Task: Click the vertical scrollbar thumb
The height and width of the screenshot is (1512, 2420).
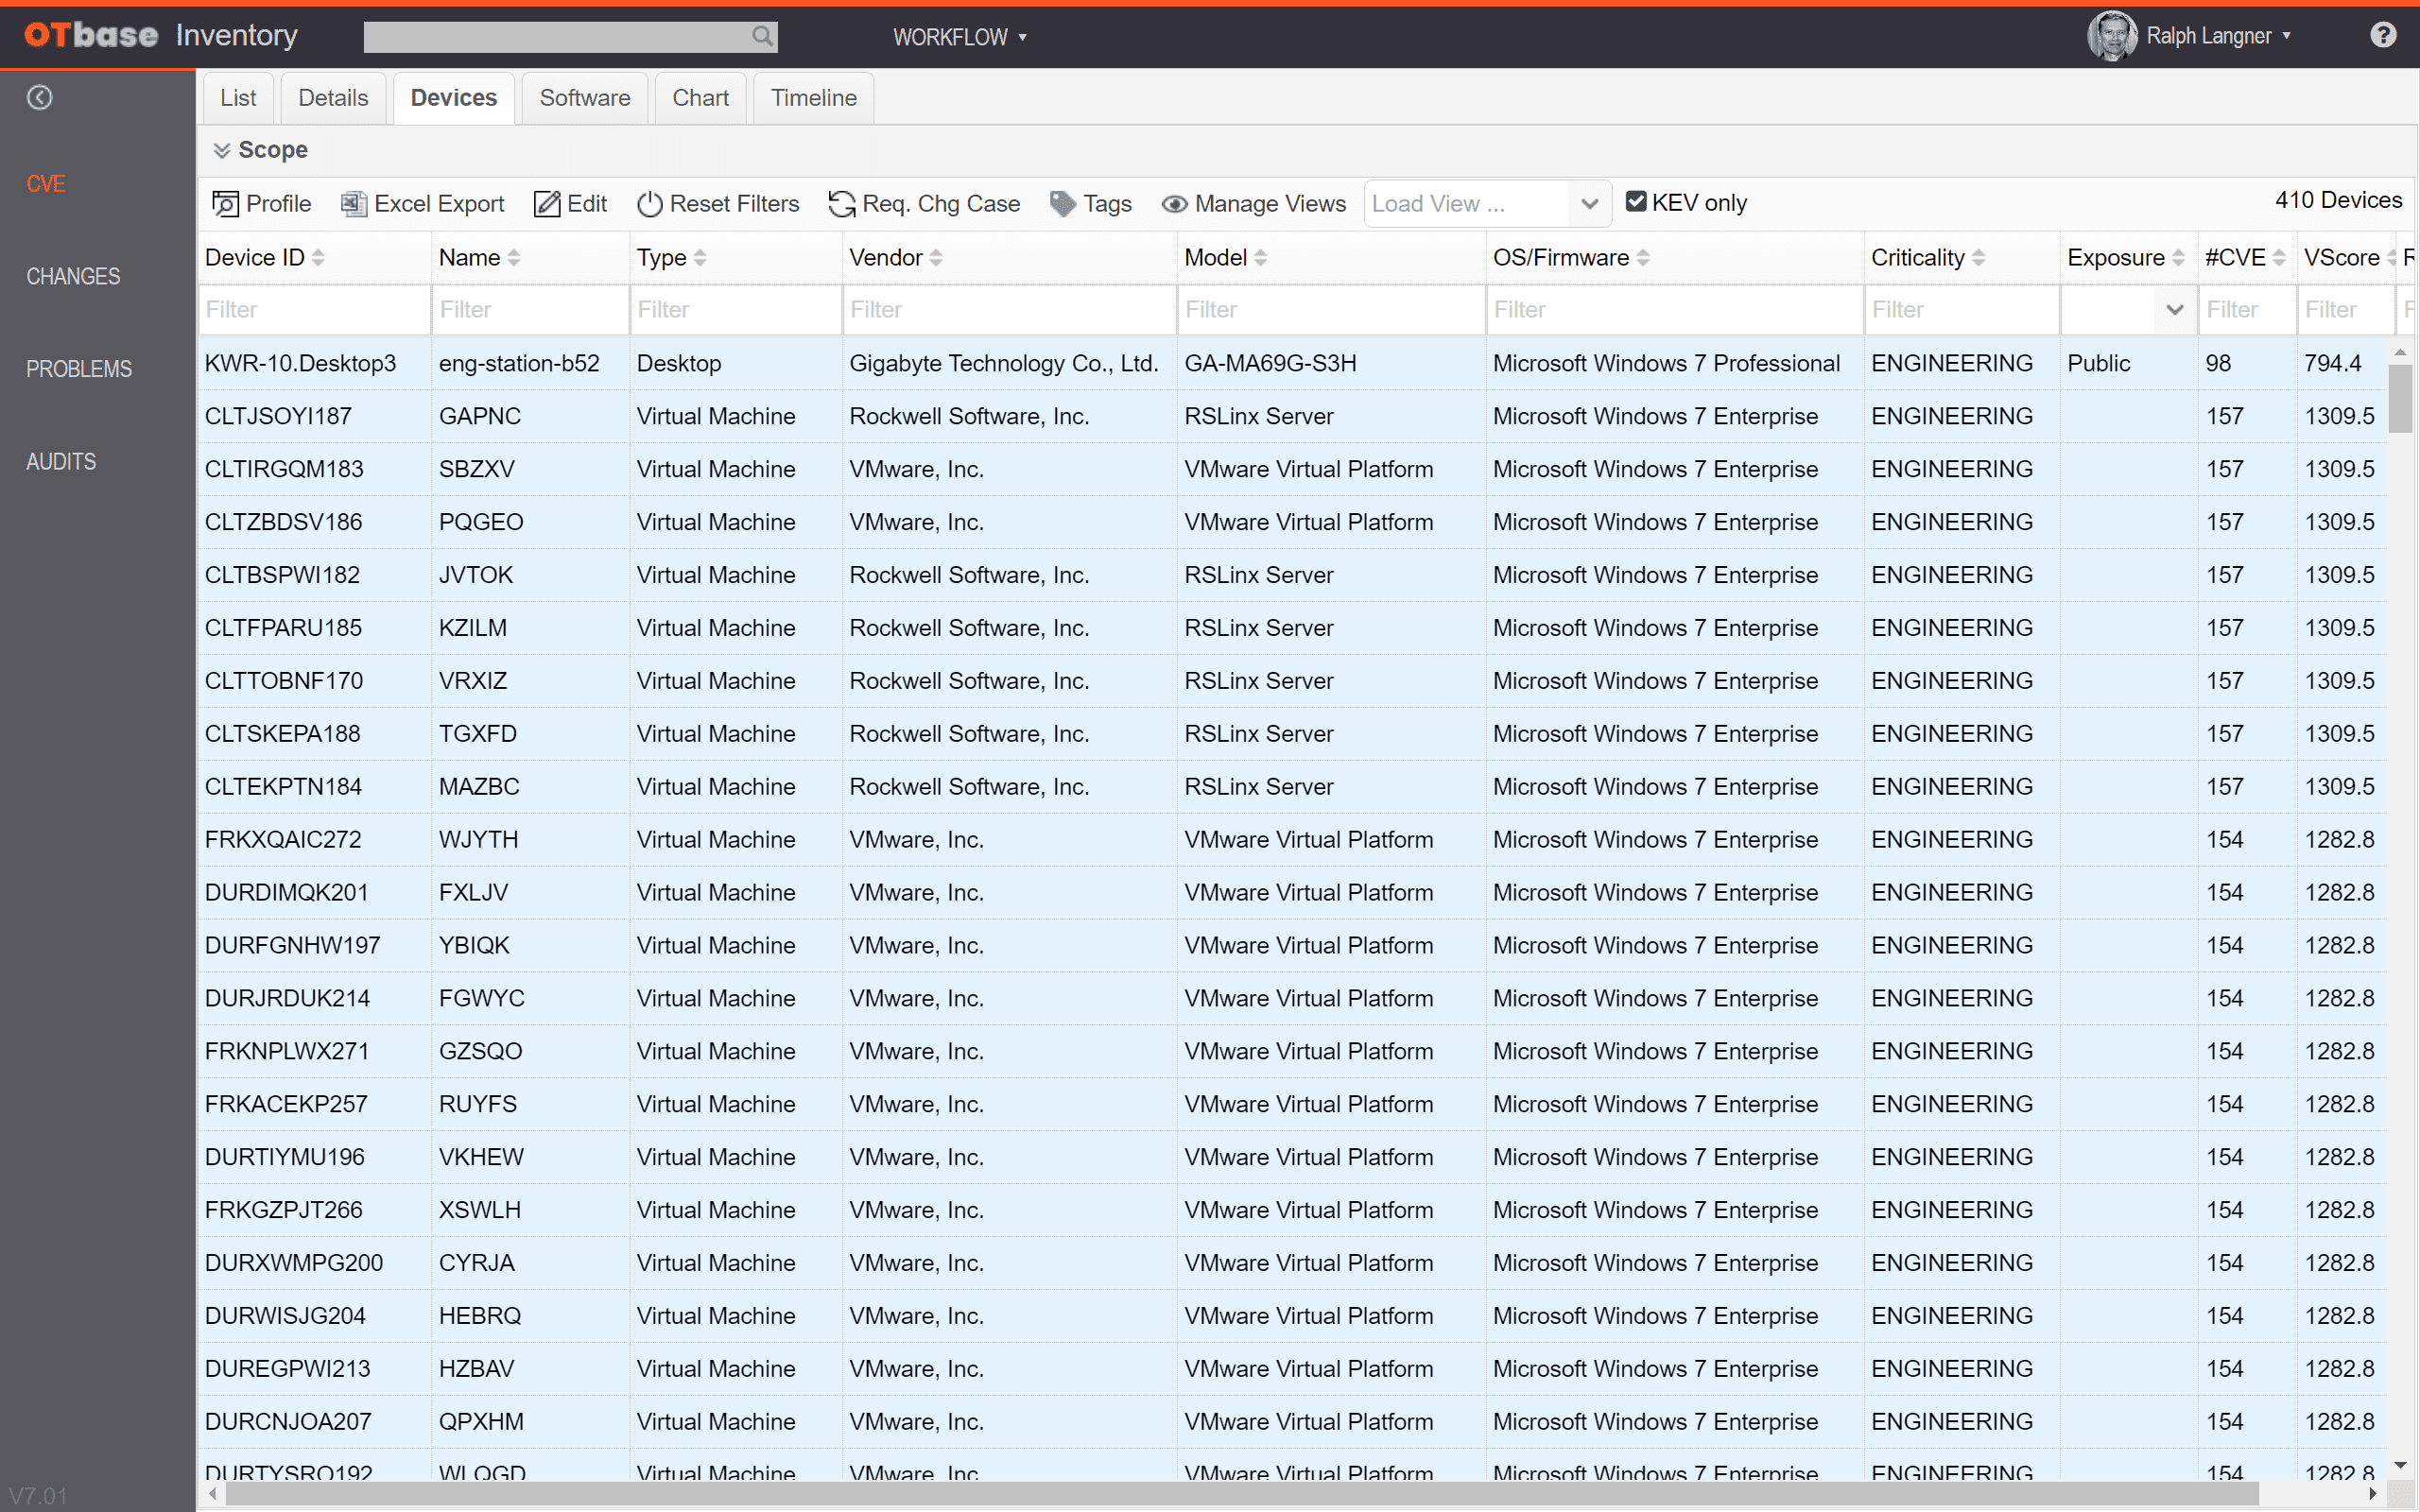Action: pos(2400,398)
